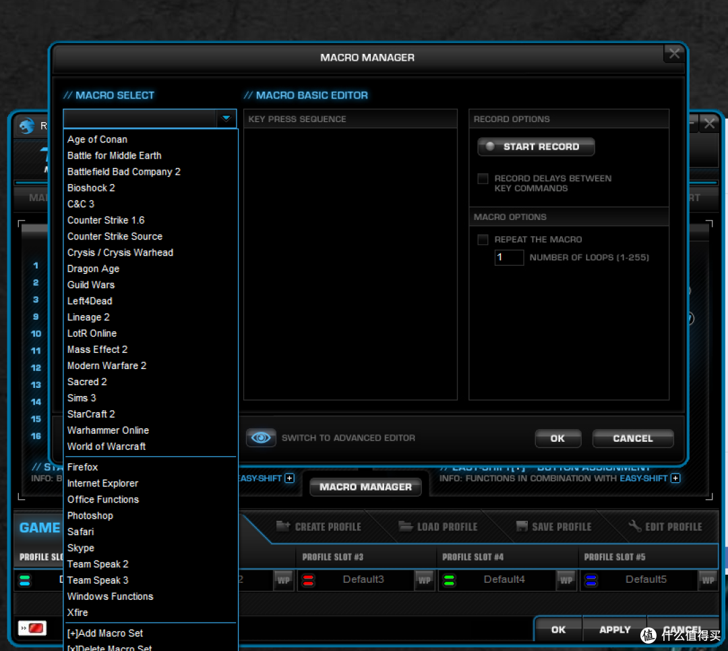This screenshot has height=651, width=728.
Task: Choose Skype macro set
Action: pos(81,548)
